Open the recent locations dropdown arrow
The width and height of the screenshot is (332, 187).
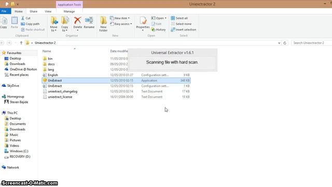(16, 43)
